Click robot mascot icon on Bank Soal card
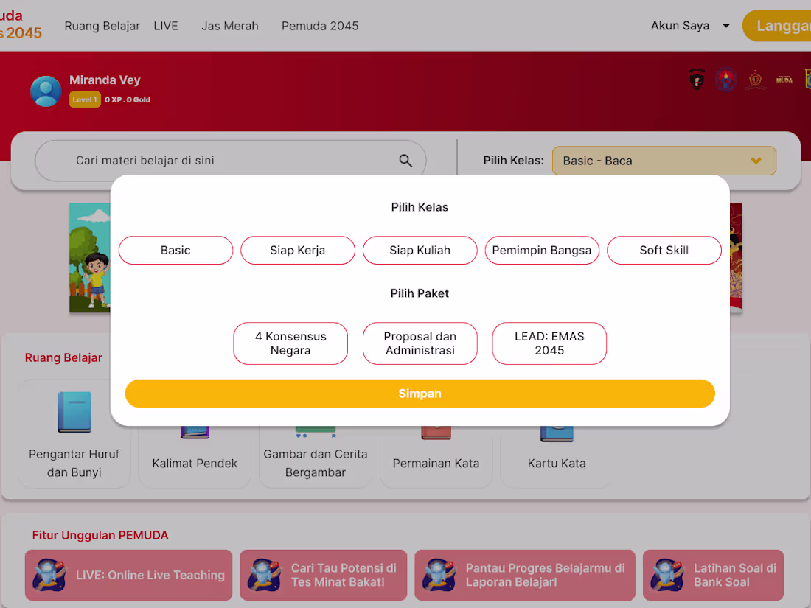Screen dimensions: 811x608 click(667, 574)
